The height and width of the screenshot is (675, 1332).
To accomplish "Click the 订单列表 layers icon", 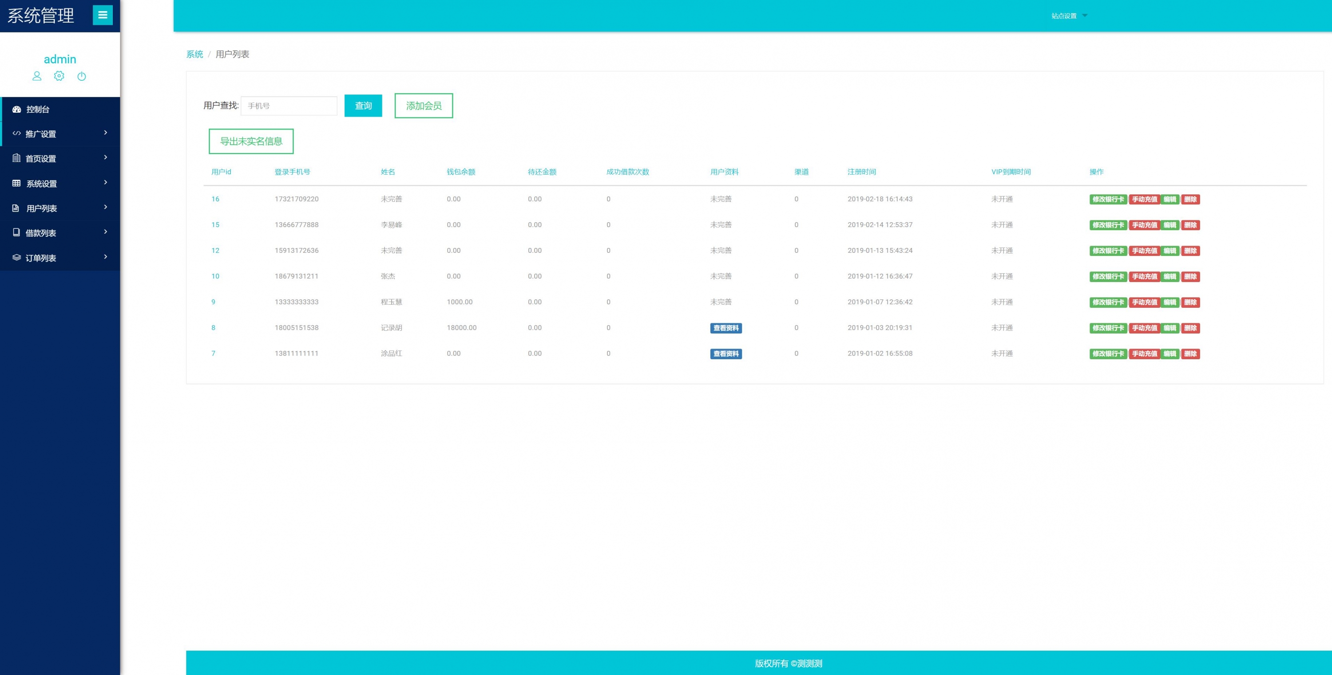I will [x=16, y=257].
